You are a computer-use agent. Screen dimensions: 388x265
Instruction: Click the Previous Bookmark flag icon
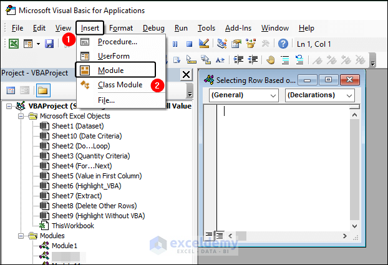[x=346, y=60]
